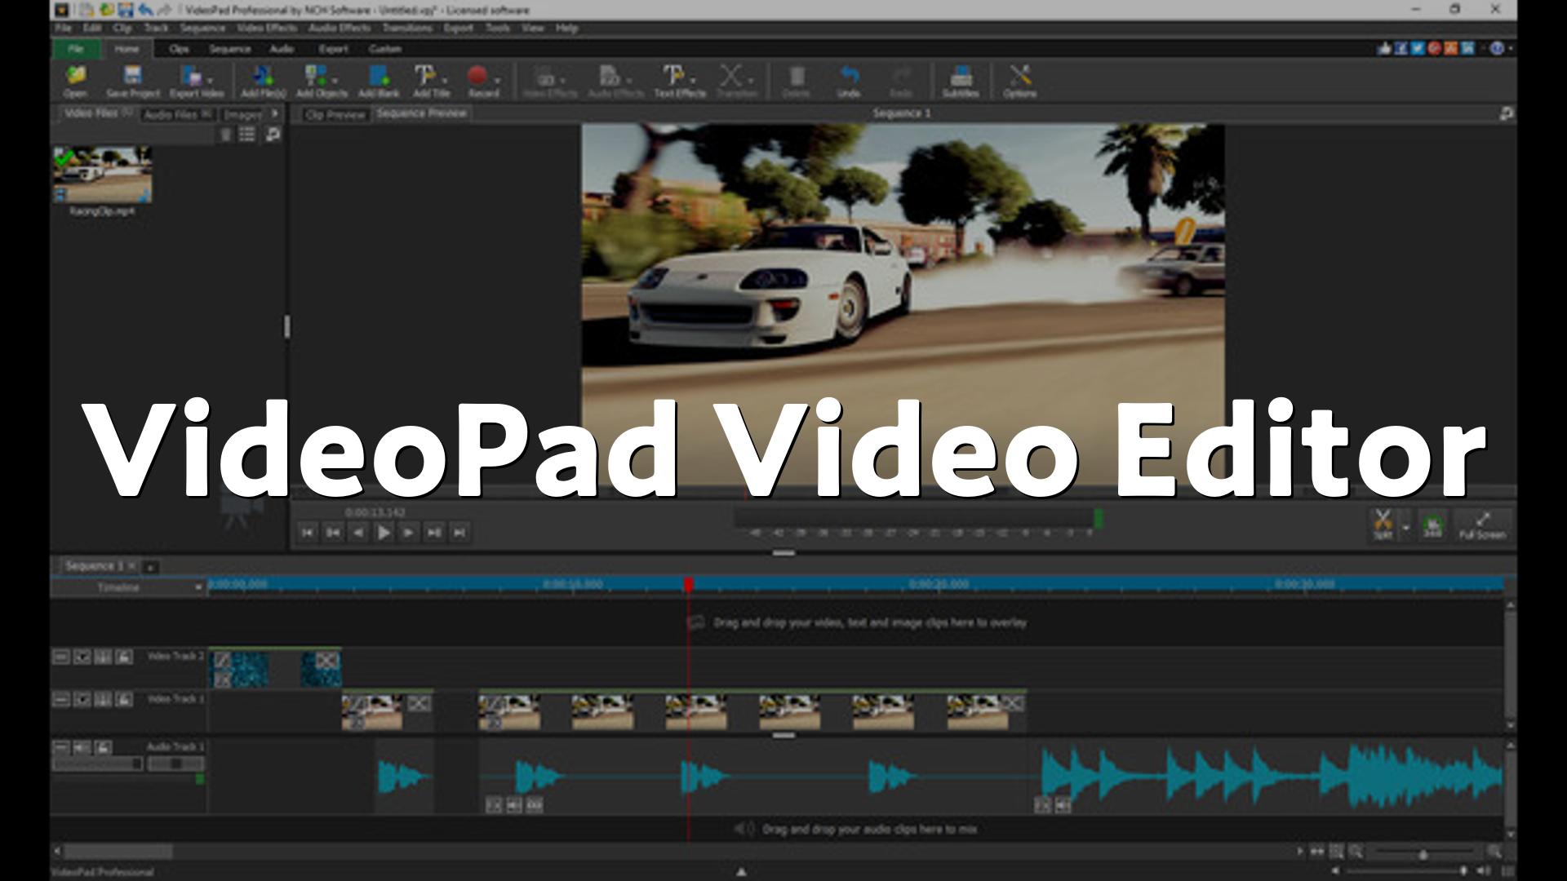The width and height of the screenshot is (1567, 881).
Task: Mute Audio Track 1
Action: [82, 747]
